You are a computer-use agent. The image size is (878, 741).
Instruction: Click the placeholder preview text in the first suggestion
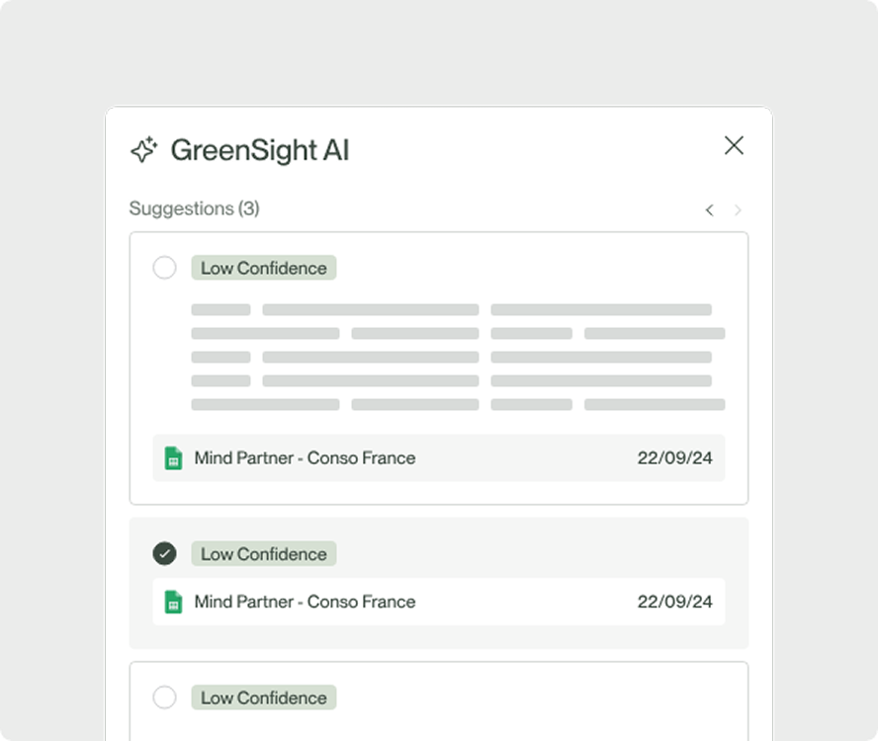(x=458, y=357)
